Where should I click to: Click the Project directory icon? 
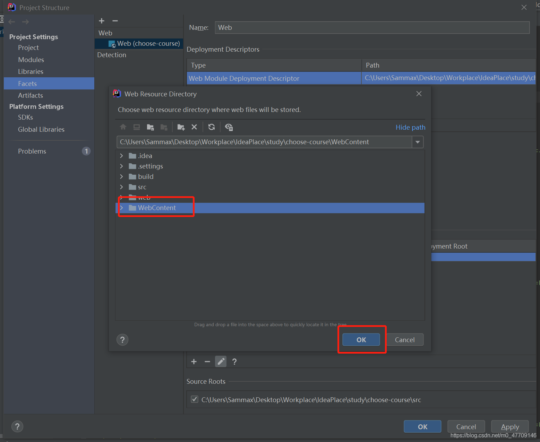point(150,127)
